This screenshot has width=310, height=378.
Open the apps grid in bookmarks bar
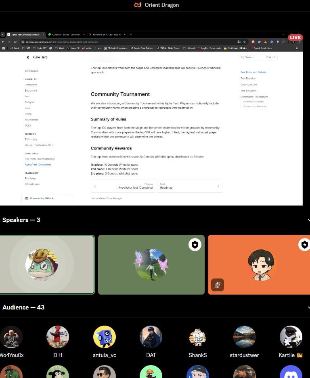3,48
